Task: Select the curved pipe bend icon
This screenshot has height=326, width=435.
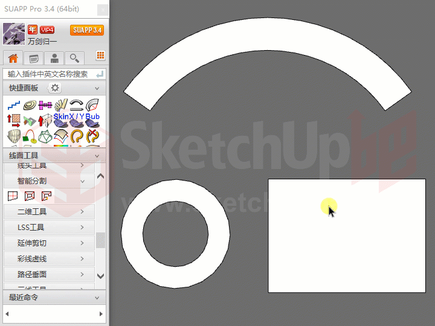Action: tap(77, 105)
